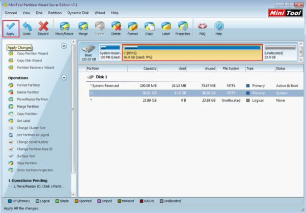
Task: Discard all pending changes
Action: (x=43, y=28)
